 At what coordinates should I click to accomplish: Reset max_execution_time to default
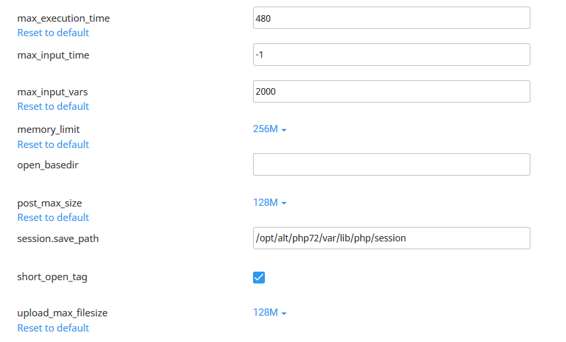tap(53, 33)
